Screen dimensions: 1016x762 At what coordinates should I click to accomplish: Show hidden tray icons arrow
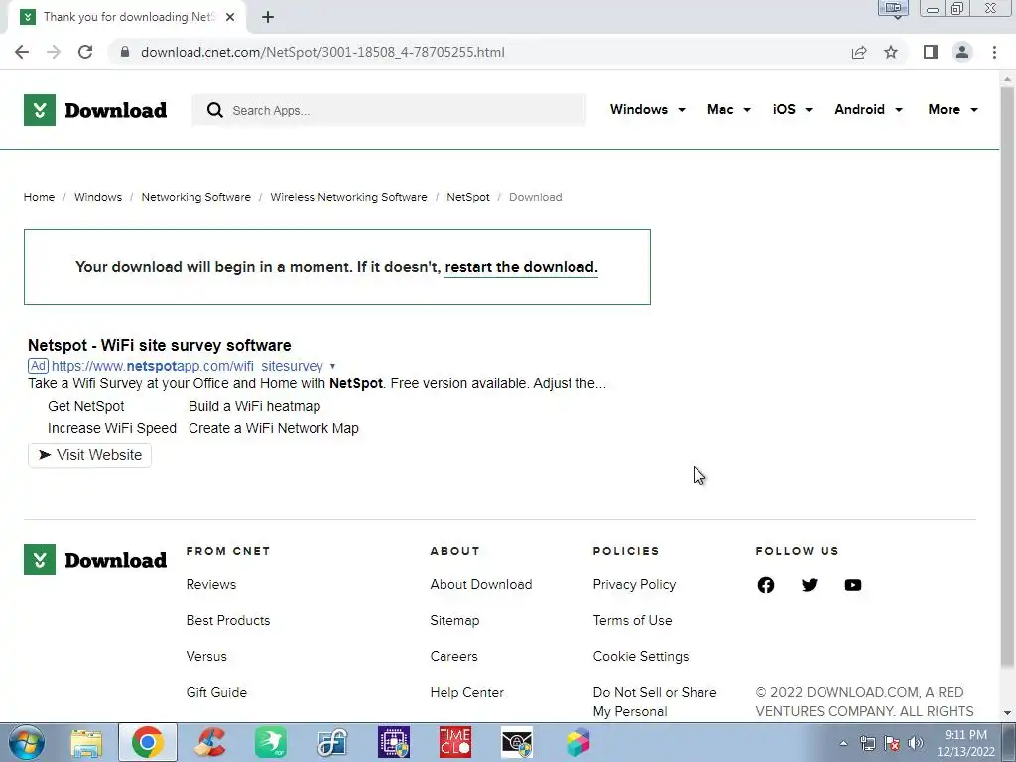(x=843, y=743)
